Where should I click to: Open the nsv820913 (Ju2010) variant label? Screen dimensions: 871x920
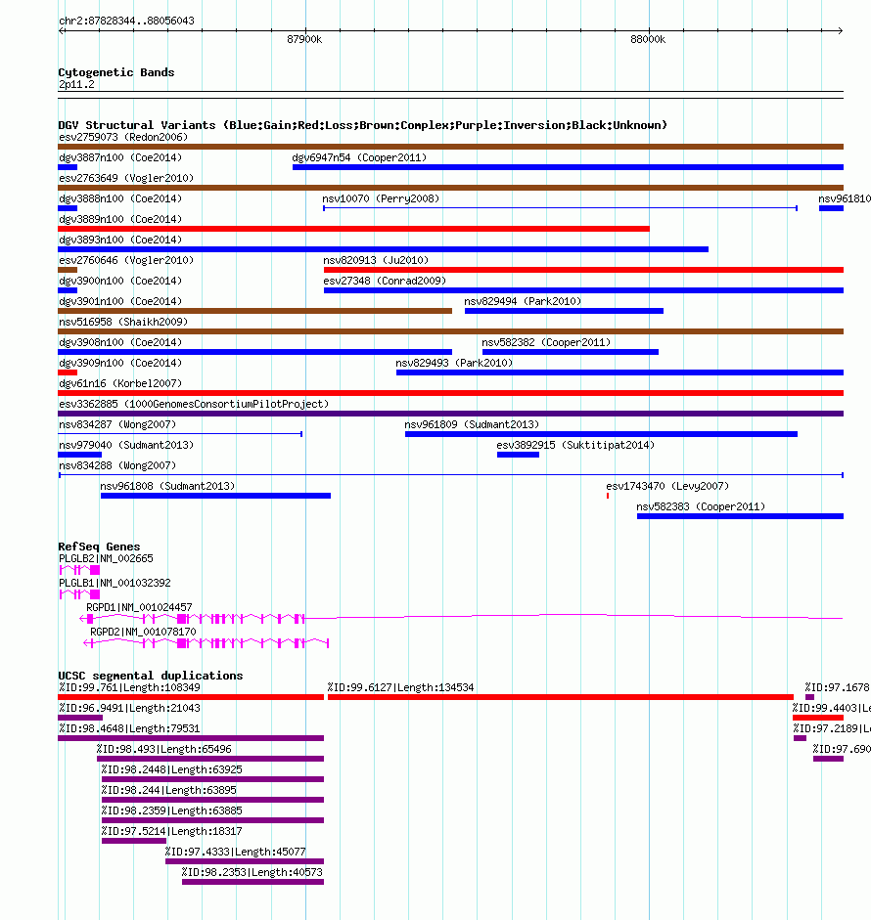(x=376, y=260)
